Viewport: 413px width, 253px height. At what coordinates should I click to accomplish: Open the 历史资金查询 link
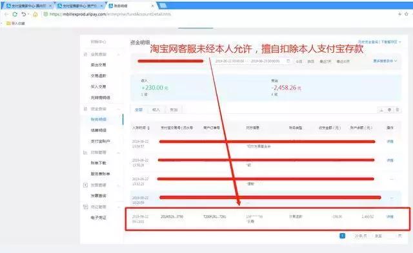(x=368, y=42)
